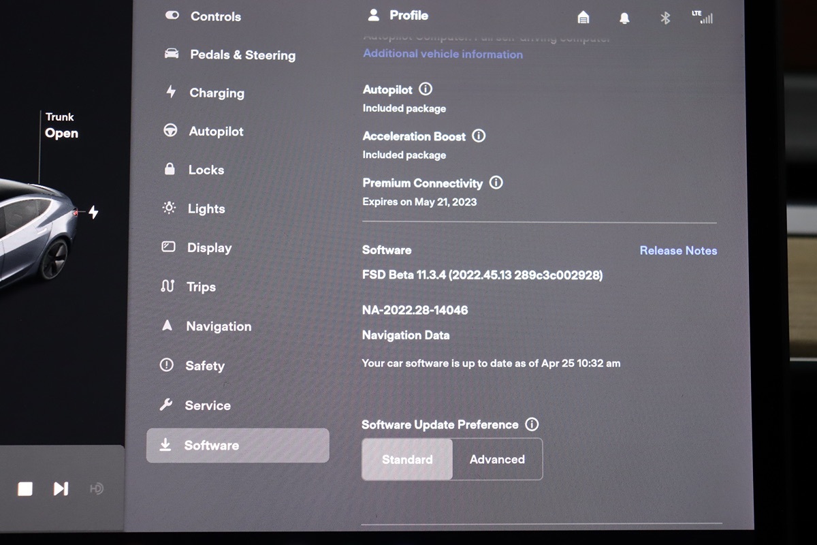Open notifications bell icon

point(624,18)
